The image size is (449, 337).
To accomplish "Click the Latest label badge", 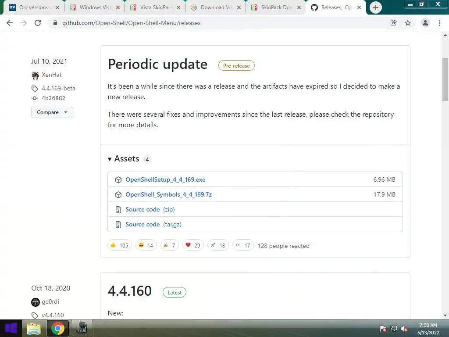I will (x=175, y=293).
